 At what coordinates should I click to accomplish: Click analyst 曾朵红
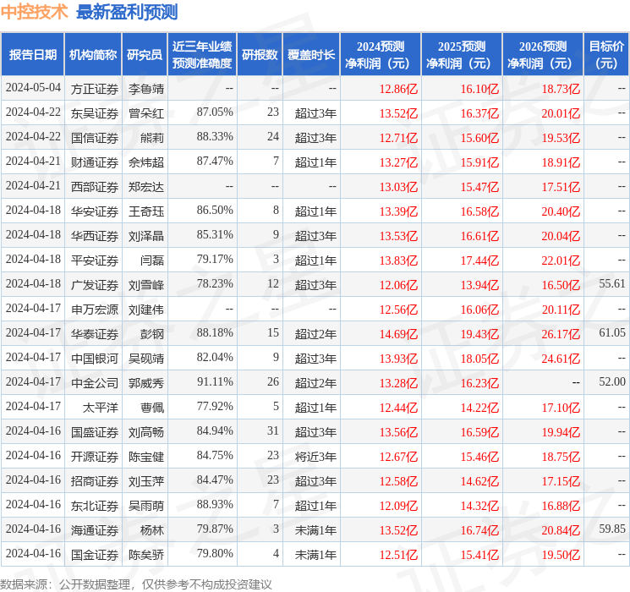(145, 113)
